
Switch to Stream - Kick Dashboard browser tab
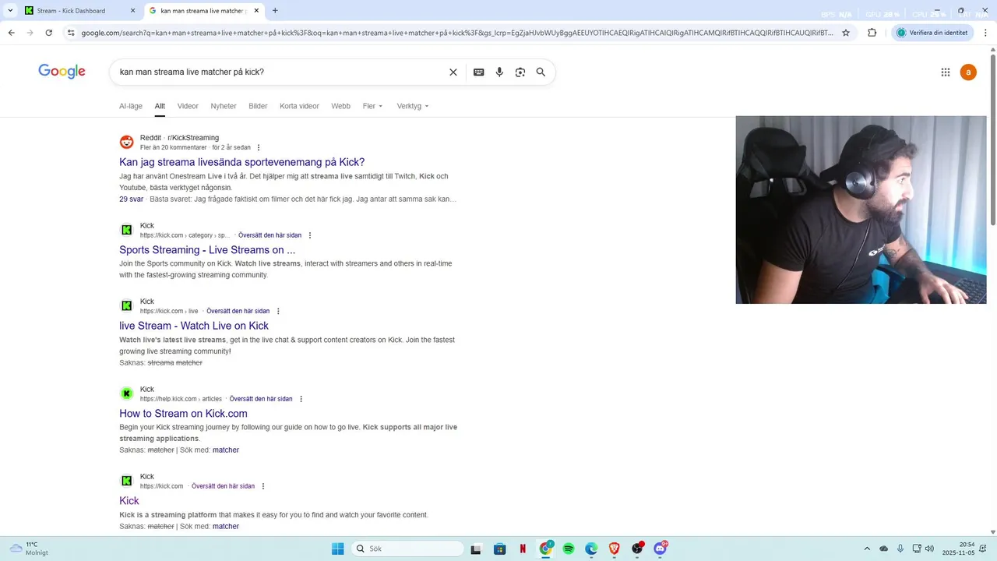pos(80,11)
